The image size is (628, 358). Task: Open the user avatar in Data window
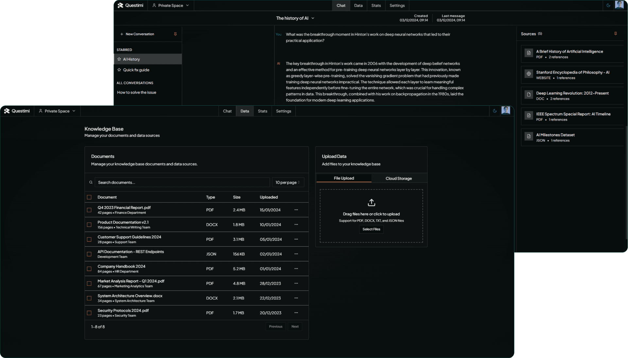tap(506, 111)
